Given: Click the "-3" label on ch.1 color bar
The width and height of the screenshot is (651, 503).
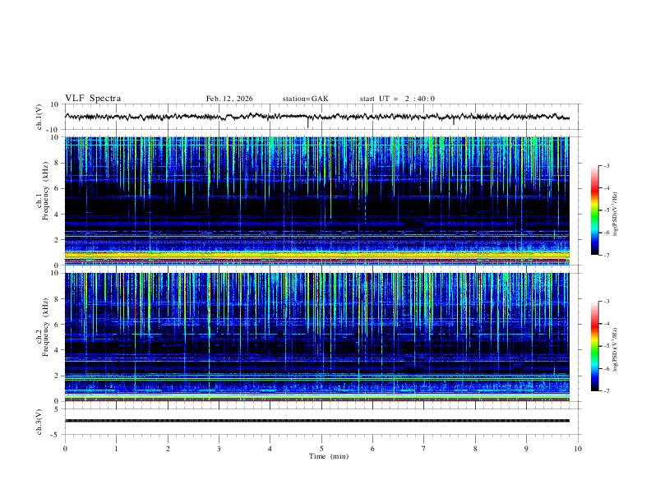Looking at the screenshot, I should point(606,165).
